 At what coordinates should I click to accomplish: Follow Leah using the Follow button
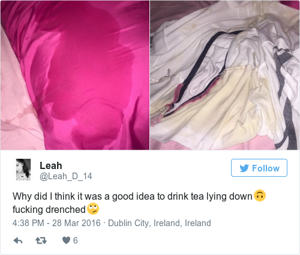click(x=259, y=168)
